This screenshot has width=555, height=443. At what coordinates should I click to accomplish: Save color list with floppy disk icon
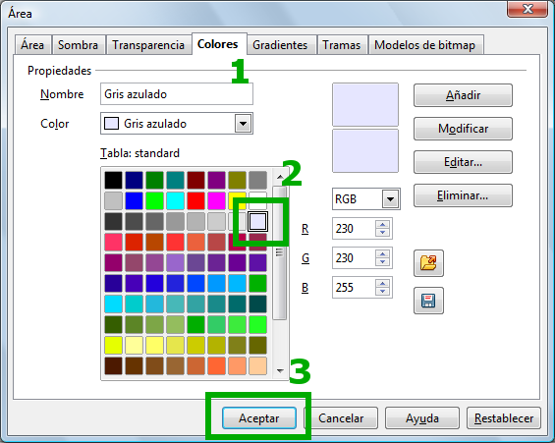pyautogui.click(x=428, y=301)
